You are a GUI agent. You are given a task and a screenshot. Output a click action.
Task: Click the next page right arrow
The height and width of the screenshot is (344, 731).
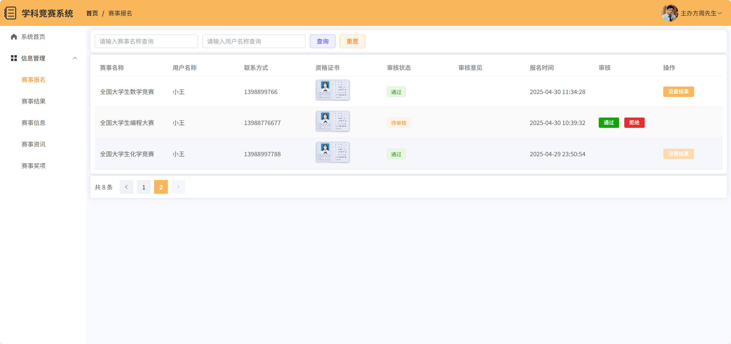point(178,187)
